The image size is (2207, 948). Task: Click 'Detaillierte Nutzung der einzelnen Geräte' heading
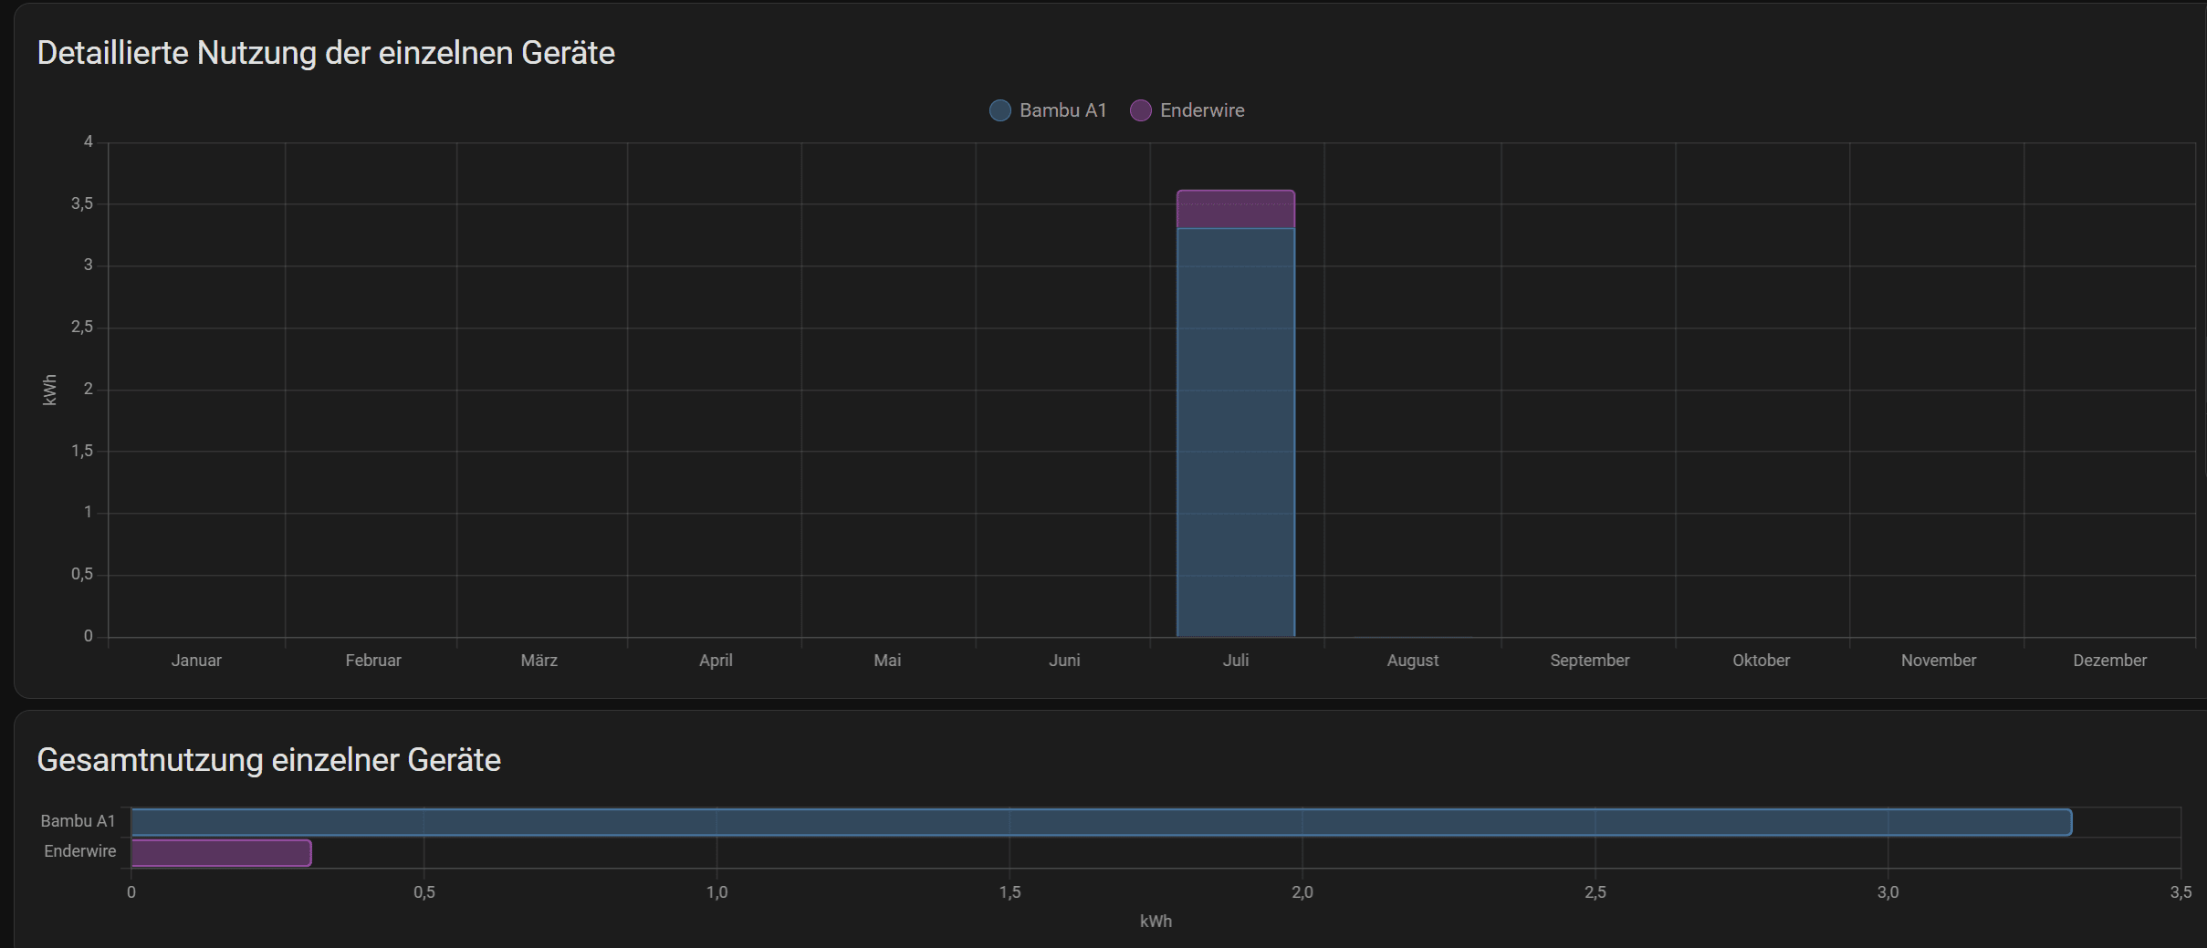pyautogui.click(x=326, y=53)
